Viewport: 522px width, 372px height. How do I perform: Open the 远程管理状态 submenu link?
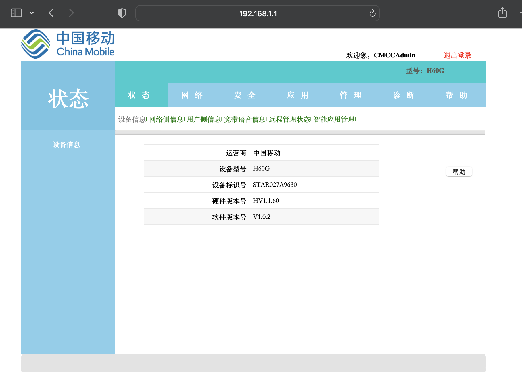[x=290, y=119]
